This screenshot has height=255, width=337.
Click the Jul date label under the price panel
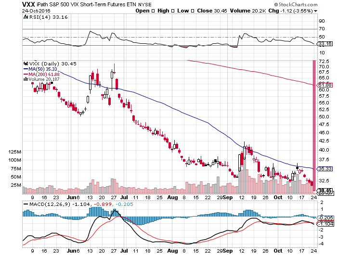point(124,197)
